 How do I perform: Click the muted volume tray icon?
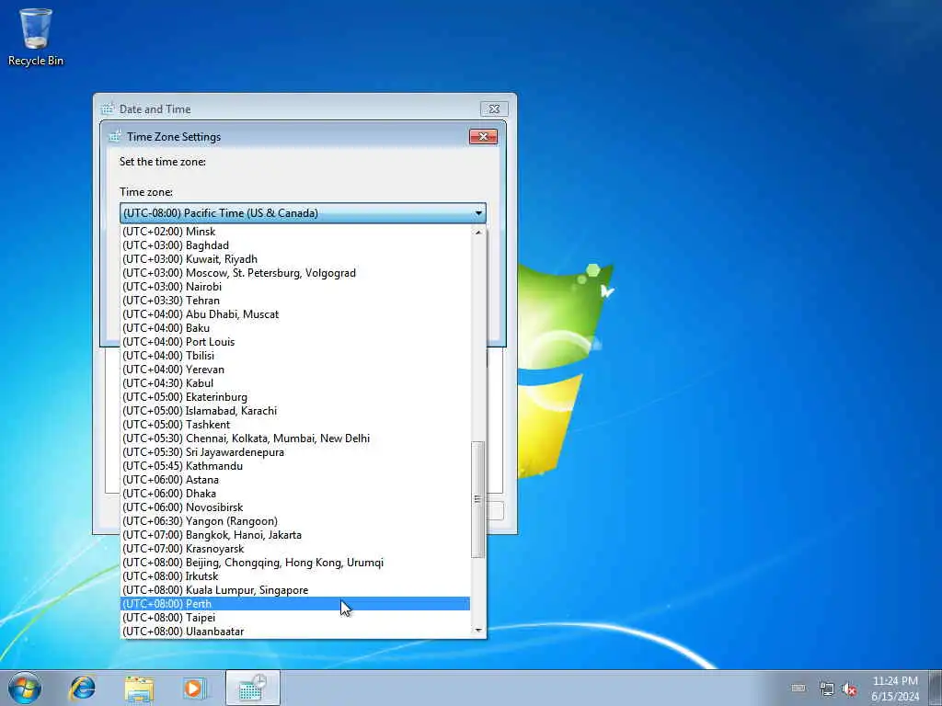(x=849, y=689)
